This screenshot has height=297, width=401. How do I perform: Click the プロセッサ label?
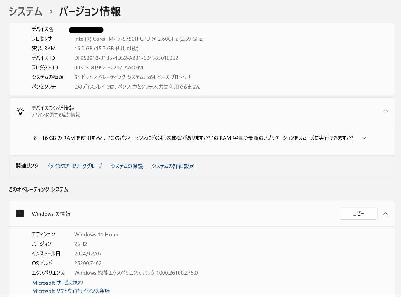tap(42, 39)
